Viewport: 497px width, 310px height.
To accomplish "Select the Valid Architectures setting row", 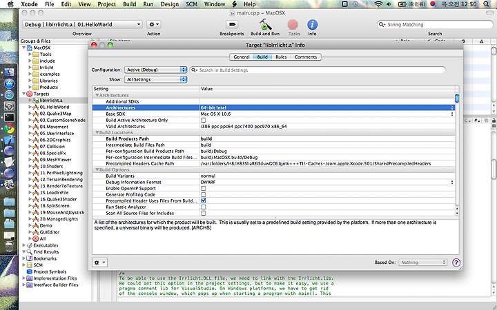I will click(x=273, y=127).
